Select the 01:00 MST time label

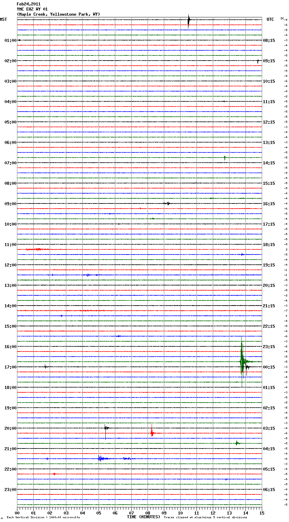11,40
